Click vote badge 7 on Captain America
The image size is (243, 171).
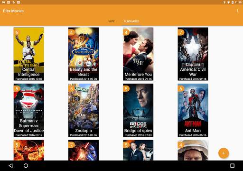click(x=181, y=32)
